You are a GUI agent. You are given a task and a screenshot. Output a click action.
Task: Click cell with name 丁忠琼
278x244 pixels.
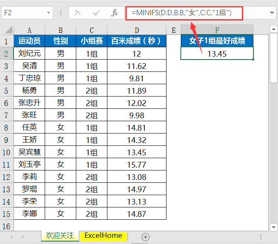[30, 78]
